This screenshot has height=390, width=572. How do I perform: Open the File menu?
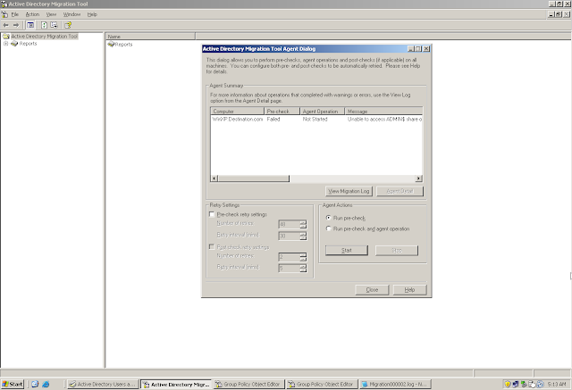pyautogui.click(x=15, y=14)
